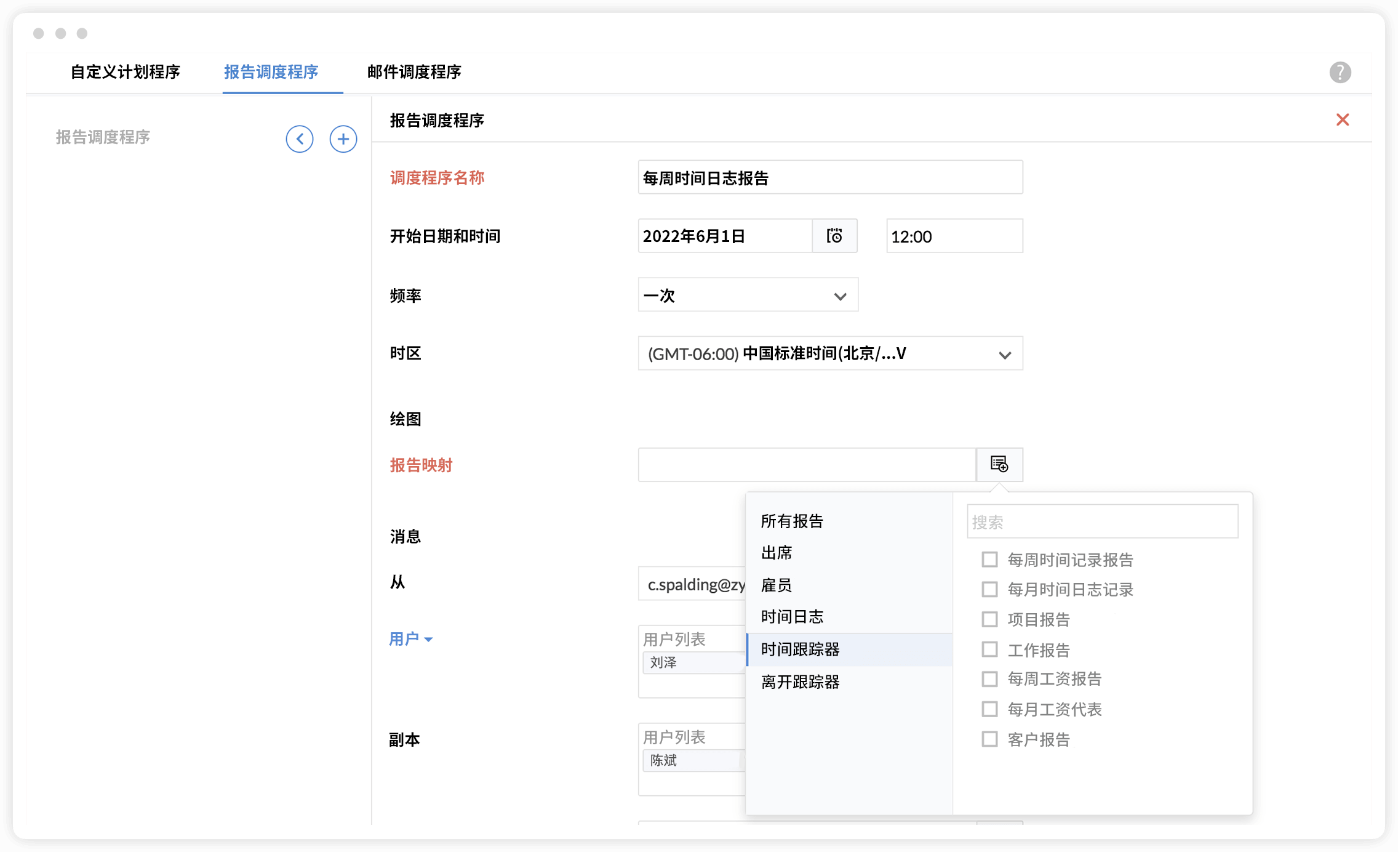The height and width of the screenshot is (852, 1398).
Task: Switch to the 邮件调度程序 tab
Action: coord(414,72)
